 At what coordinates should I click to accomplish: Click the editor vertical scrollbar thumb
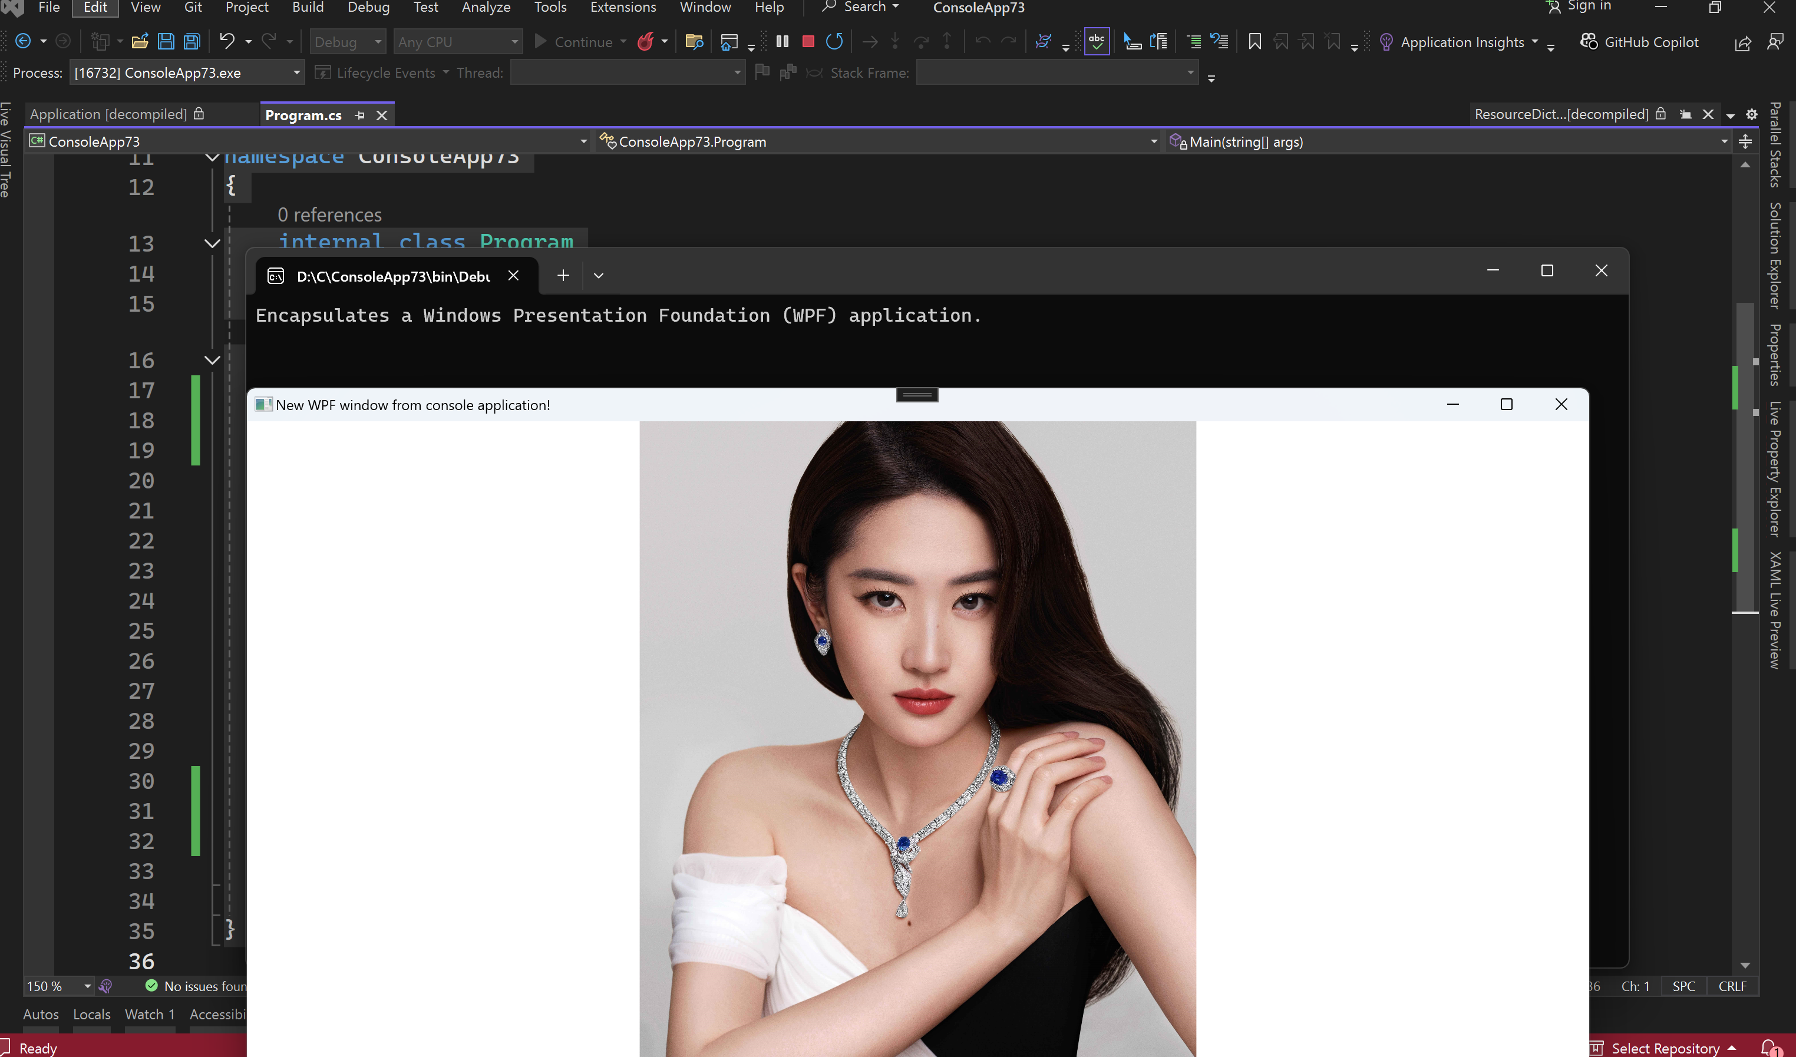click(x=1744, y=456)
